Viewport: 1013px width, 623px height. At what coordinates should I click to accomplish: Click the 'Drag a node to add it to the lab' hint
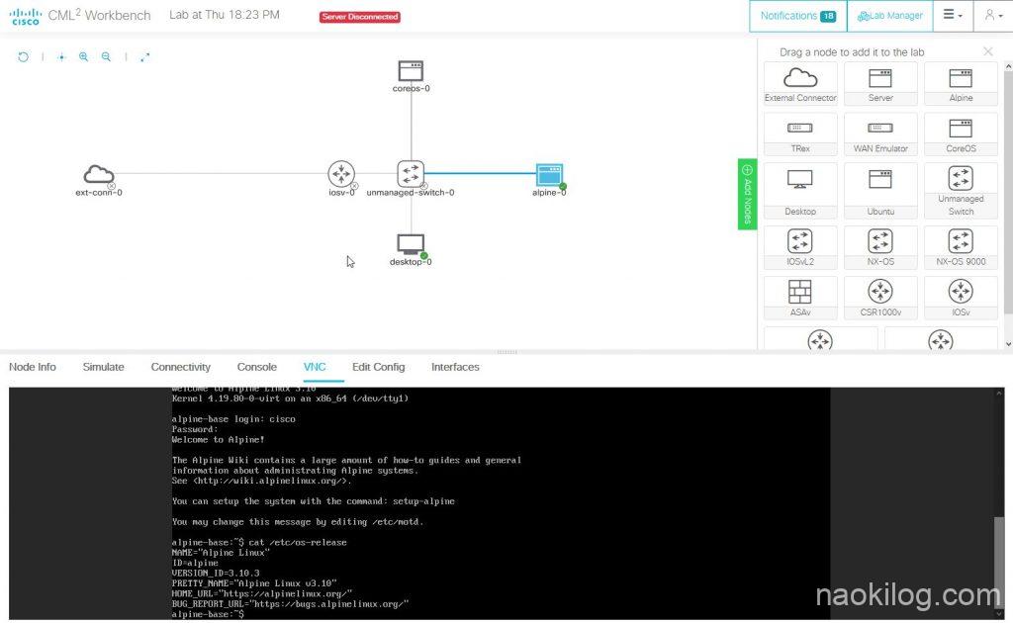(x=852, y=52)
